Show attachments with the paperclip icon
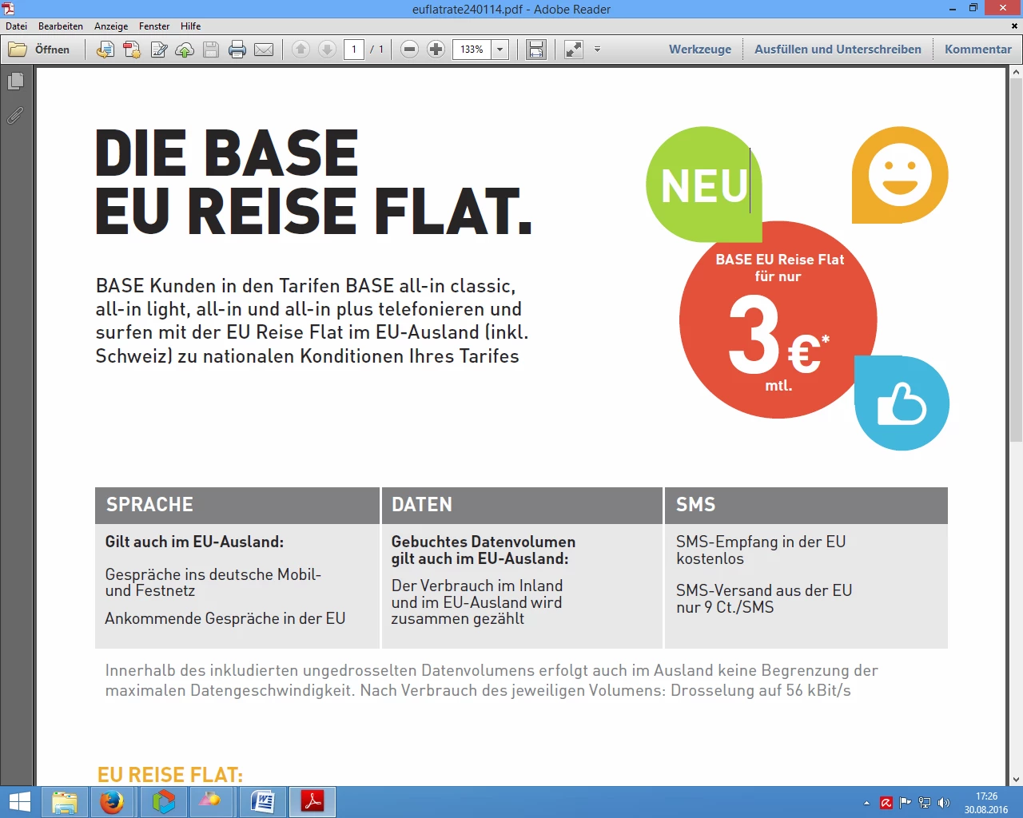The image size is (1023, 818). tap(15, 116)
